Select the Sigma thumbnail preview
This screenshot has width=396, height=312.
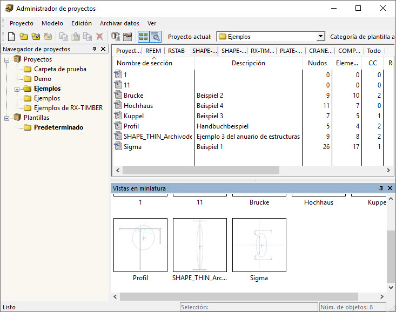(x=259, y=245)
